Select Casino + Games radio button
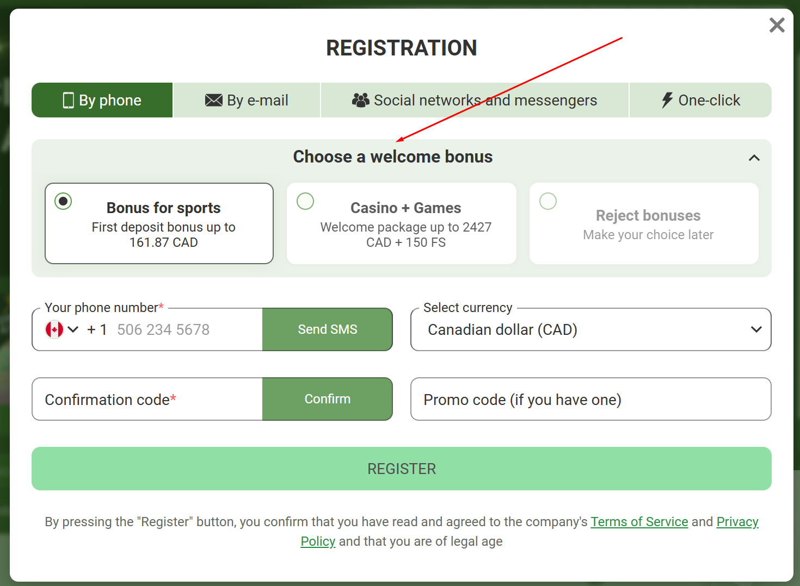The image size is (800, 586). [x=305, y=201]
